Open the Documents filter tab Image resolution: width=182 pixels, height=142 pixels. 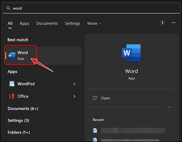(x=47, y=23)
